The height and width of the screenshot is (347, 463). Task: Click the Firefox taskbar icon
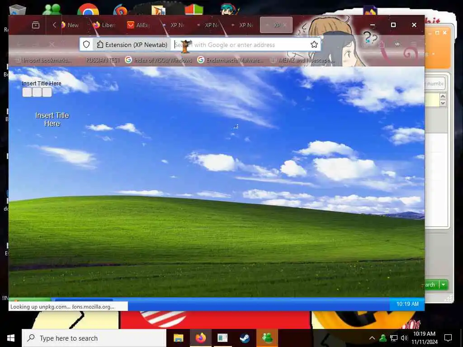(200, 338)
